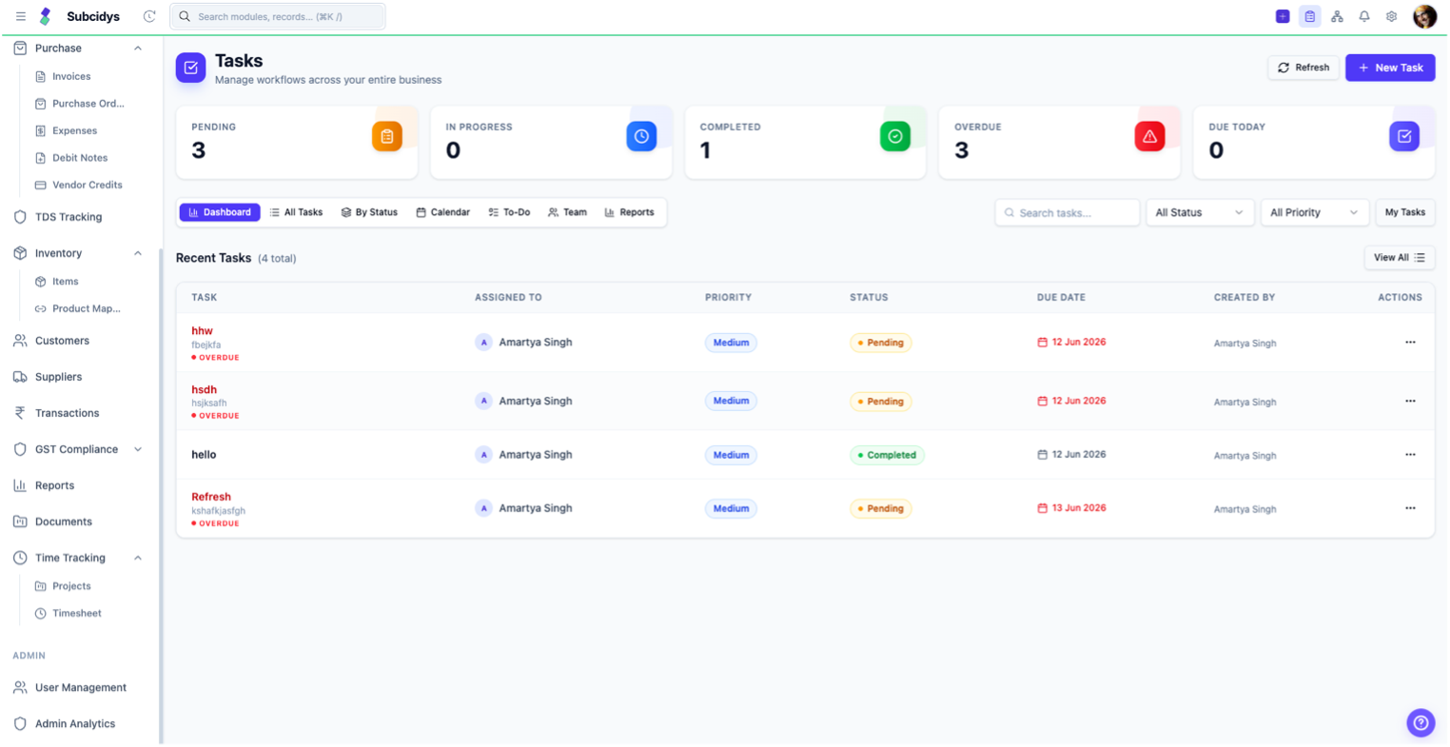1450x747 pixels.
Task: Click the red Overdue warning icon
Action: tap(1149, 136)
